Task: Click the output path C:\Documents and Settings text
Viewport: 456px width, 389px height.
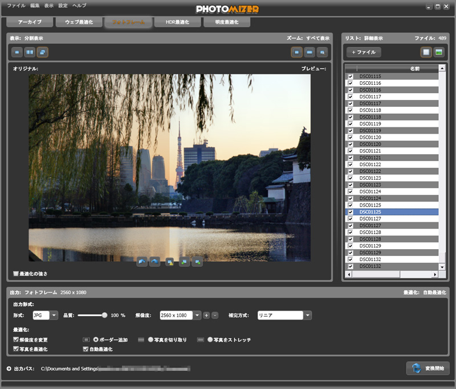Action: (x=69, y=369)
